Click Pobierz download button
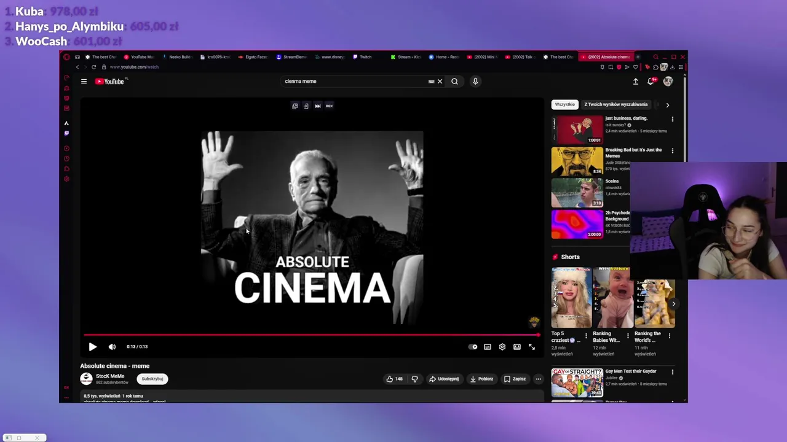Viewport: 787px width, 442px height. pyautogui.click(x=481, y=379)
